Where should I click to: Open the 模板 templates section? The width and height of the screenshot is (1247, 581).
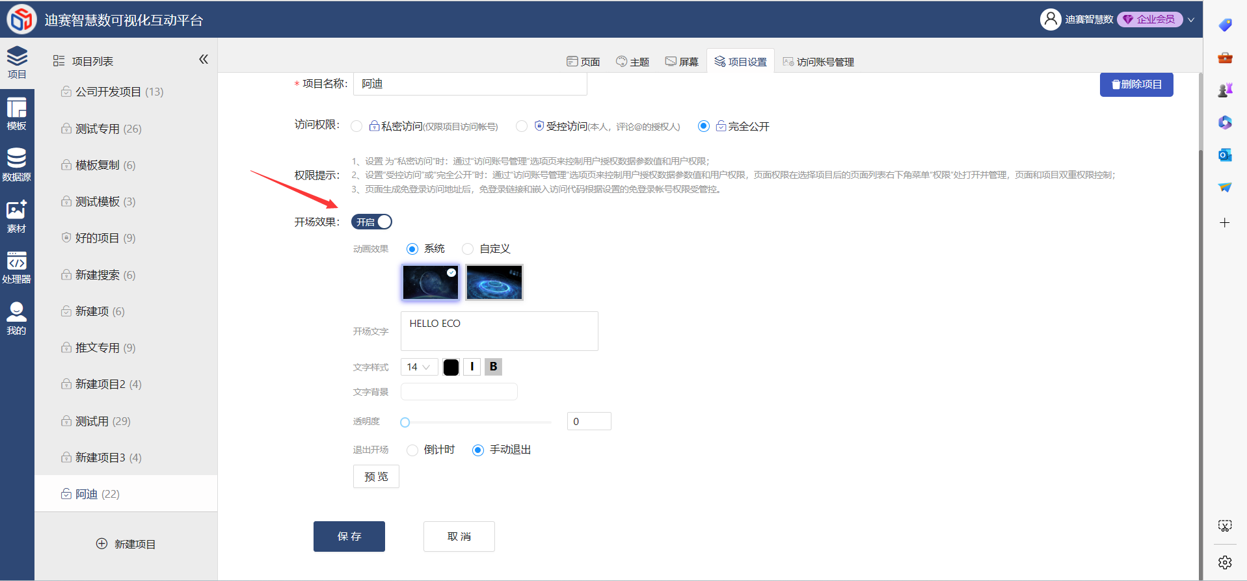17,114
